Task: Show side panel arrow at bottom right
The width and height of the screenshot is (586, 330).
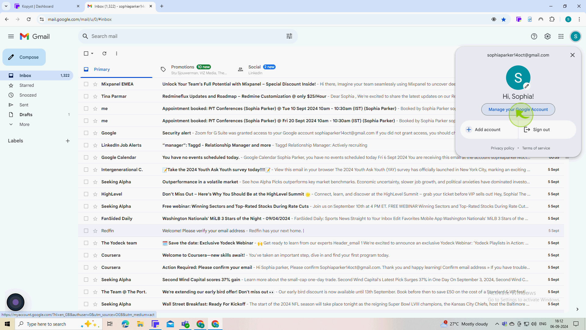Action: (x=577, y=309)
